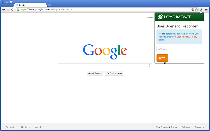Image resolution: width=210 pixels, height=131 pixels.
Task: Reload the page with the refresh icon
Action: click(13, 9)
